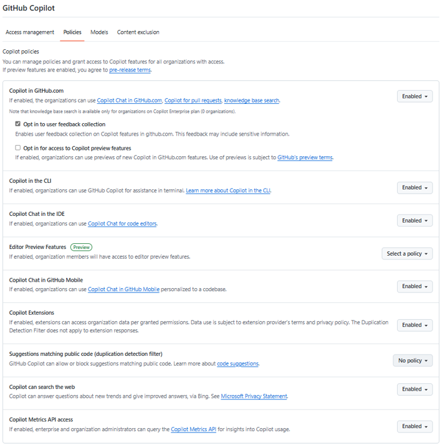Open the Copilot in the CLI policy dropdown
This screenshot has height=448, width=445.
(414, 188)
